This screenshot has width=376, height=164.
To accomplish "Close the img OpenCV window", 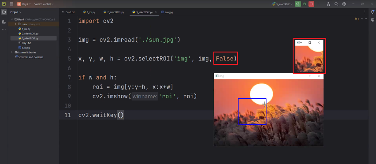I will tap(319, 76).
